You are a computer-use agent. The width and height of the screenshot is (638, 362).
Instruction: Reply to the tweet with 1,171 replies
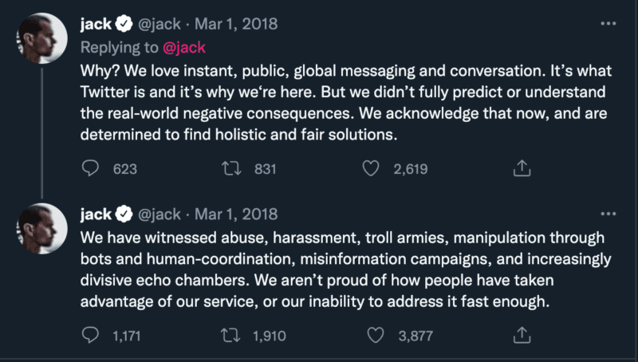tap(91, 336)
